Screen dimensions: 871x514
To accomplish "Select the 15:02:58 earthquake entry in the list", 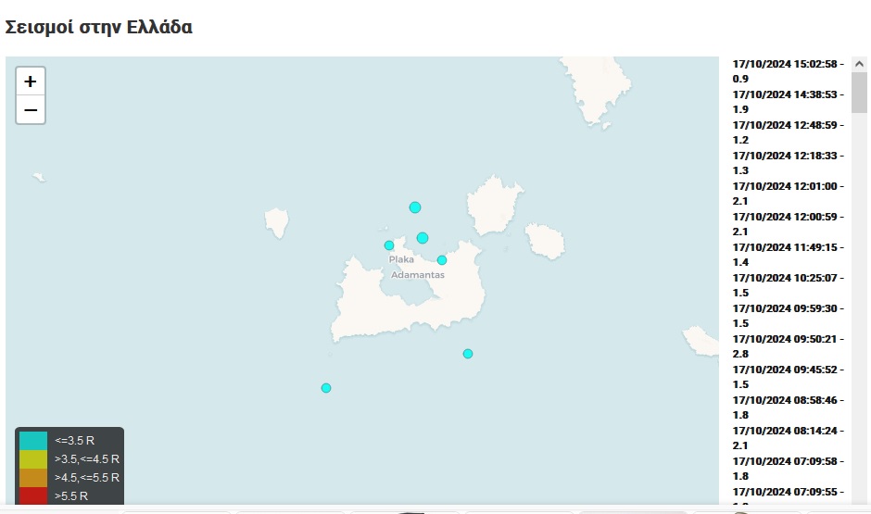I will [788, 71].
